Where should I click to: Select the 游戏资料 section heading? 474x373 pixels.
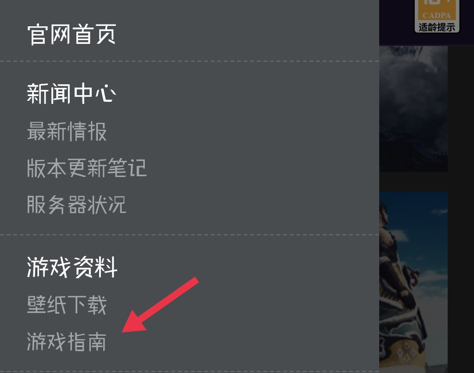click(72, 267)
